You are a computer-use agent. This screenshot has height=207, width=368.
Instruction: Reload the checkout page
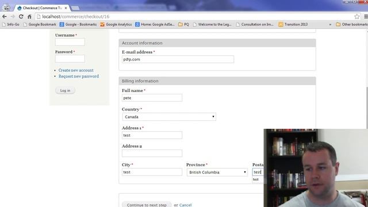(21, 17)
